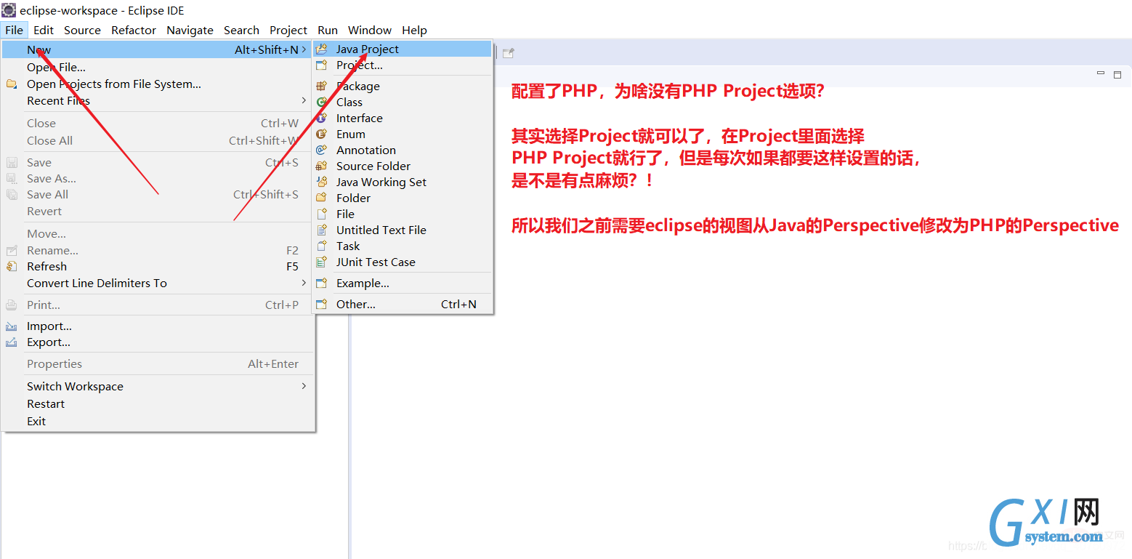
Task: Expand the Switch Workspace submenu arrow
Action: click(304, 386)
